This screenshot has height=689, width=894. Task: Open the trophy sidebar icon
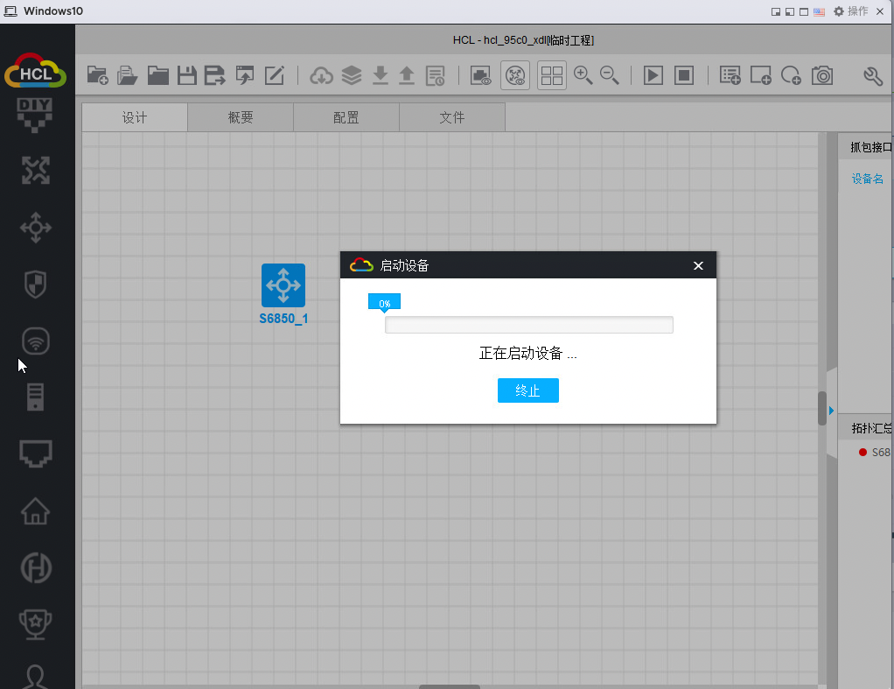35,624
